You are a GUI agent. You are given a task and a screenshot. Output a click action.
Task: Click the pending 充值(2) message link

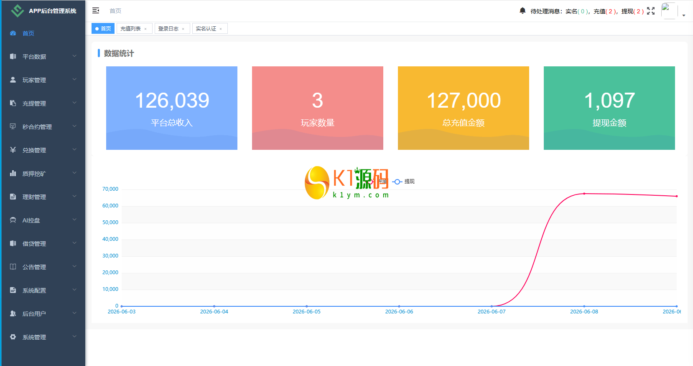(x=606, y=11)
